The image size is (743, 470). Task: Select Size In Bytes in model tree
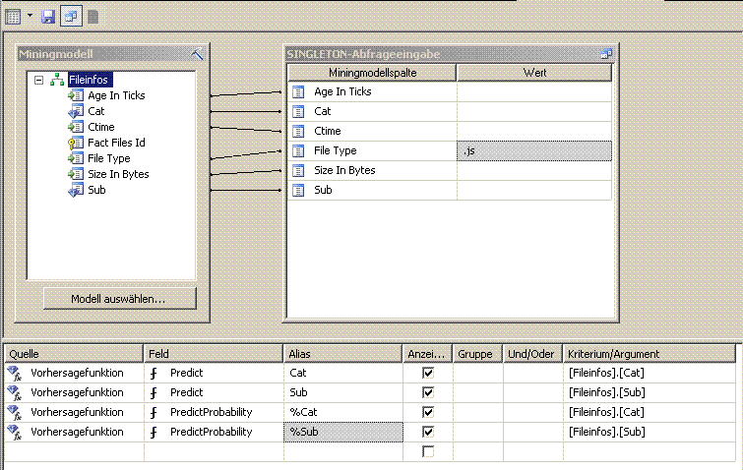pyautogui.click(x=118, y=174)
